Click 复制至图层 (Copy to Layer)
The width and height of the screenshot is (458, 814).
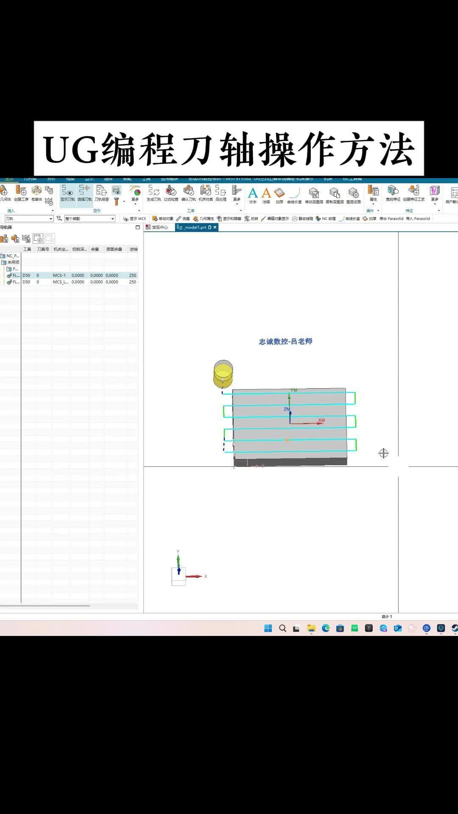[x=335, y=195]
